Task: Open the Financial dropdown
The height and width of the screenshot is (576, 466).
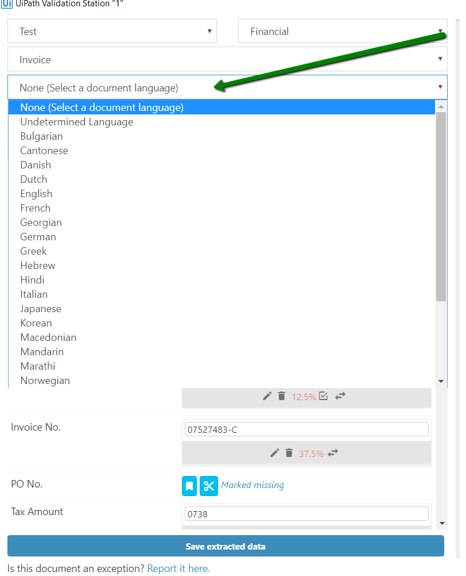Action: pyautogui.click(x=343, y=31)
